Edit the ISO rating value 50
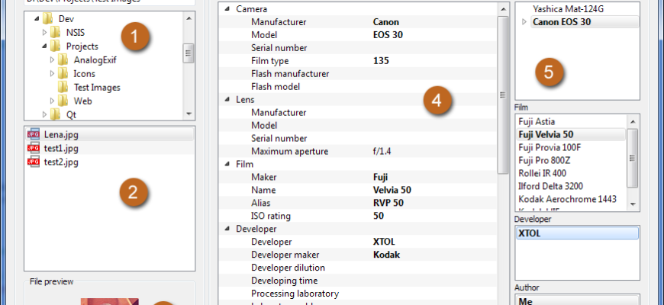The height and width of the screenshot is (305, 664). (379, 216)
